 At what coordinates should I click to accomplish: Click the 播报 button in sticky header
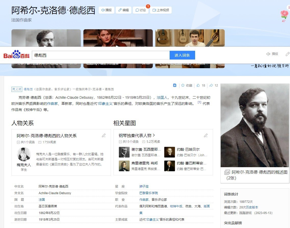(272, 54)
